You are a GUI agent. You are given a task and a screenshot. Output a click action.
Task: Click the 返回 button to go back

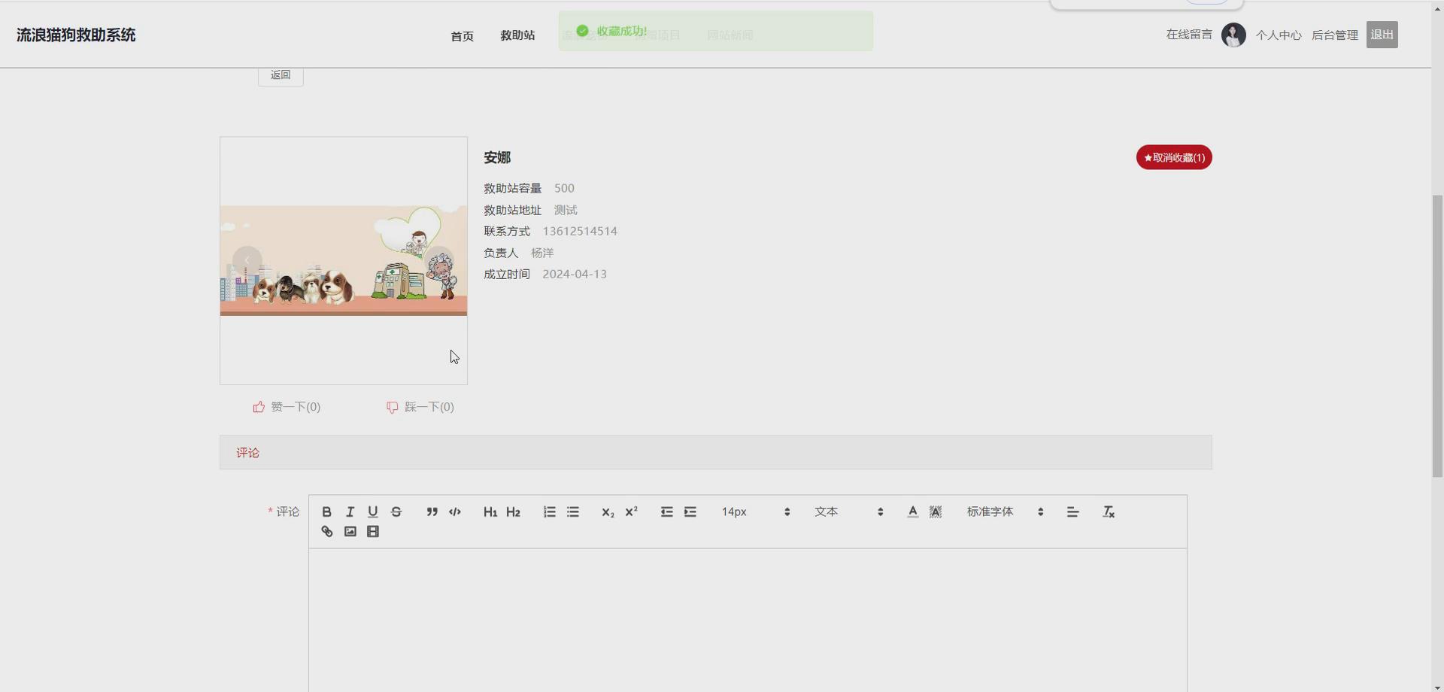point(280,74)
